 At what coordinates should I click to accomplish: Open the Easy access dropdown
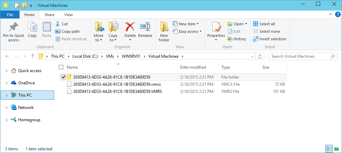187,31
